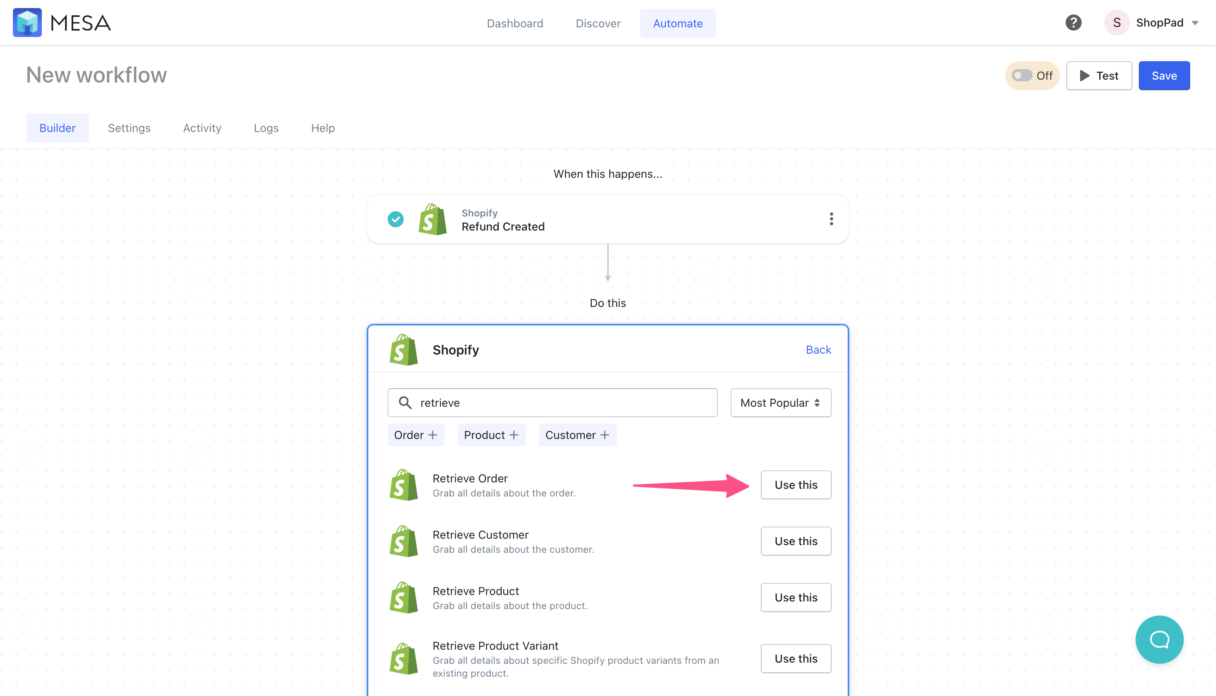This screenshot has height=696, width=1216.
Task: Select the Retrieve Customer title
Action: coord(480,534)
